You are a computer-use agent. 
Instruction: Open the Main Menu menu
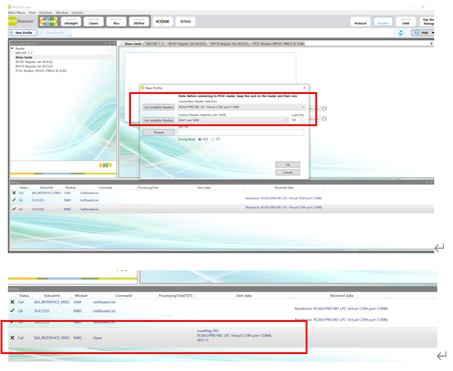[16, 13]
